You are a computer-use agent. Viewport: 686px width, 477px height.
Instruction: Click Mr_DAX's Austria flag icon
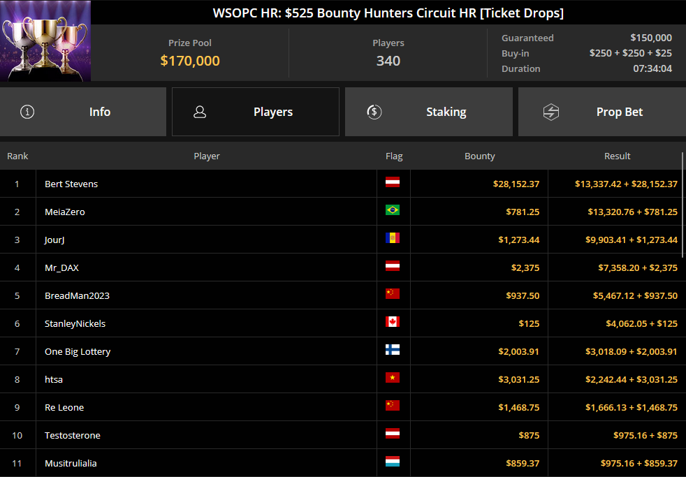pos(393,266)
